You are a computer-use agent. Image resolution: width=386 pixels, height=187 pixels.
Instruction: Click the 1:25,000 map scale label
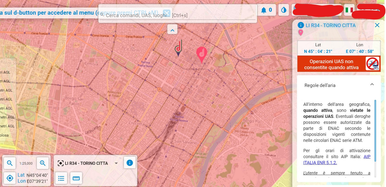point(26,164)
